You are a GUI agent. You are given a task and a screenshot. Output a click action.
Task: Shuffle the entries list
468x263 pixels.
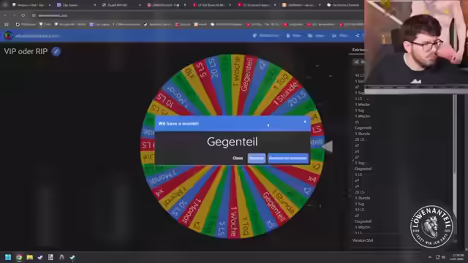(x=356, y=61)
